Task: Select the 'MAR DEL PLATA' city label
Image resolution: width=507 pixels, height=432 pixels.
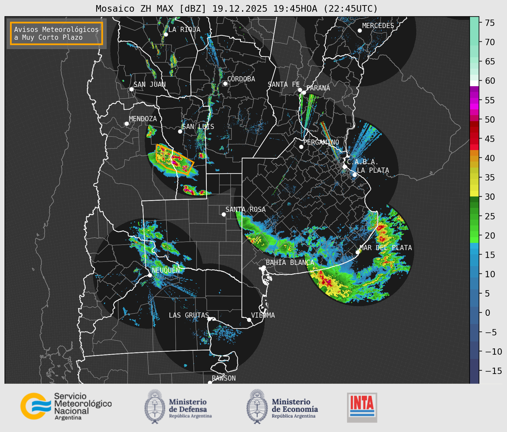Action: 386,248
